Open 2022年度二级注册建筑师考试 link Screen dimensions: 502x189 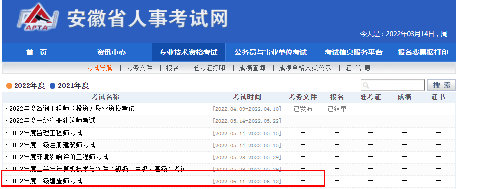coord(52,145)
